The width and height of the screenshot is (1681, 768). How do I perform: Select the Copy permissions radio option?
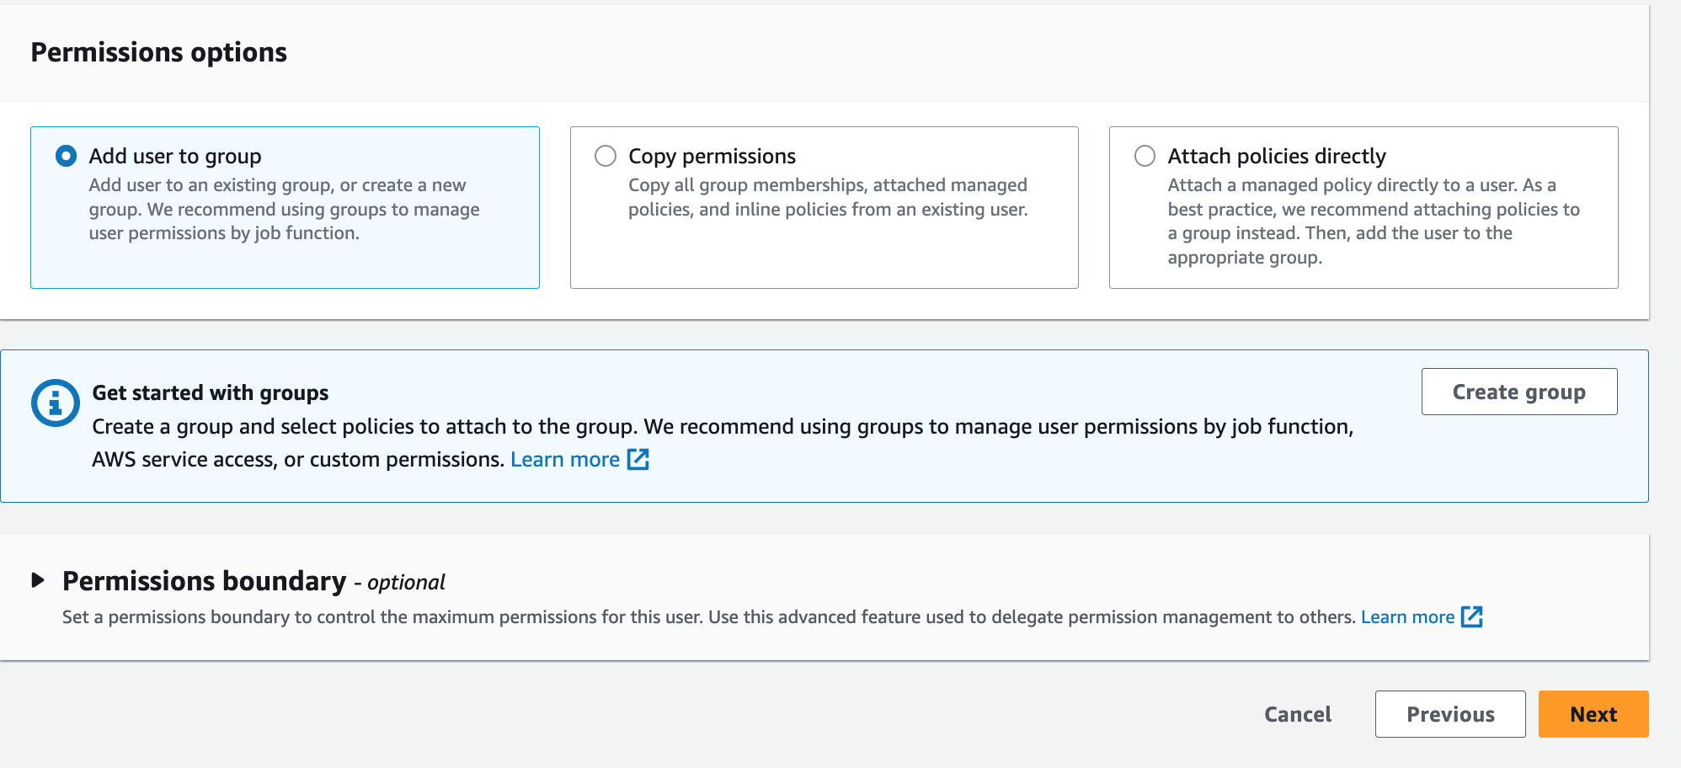click(x=605, y=156)
